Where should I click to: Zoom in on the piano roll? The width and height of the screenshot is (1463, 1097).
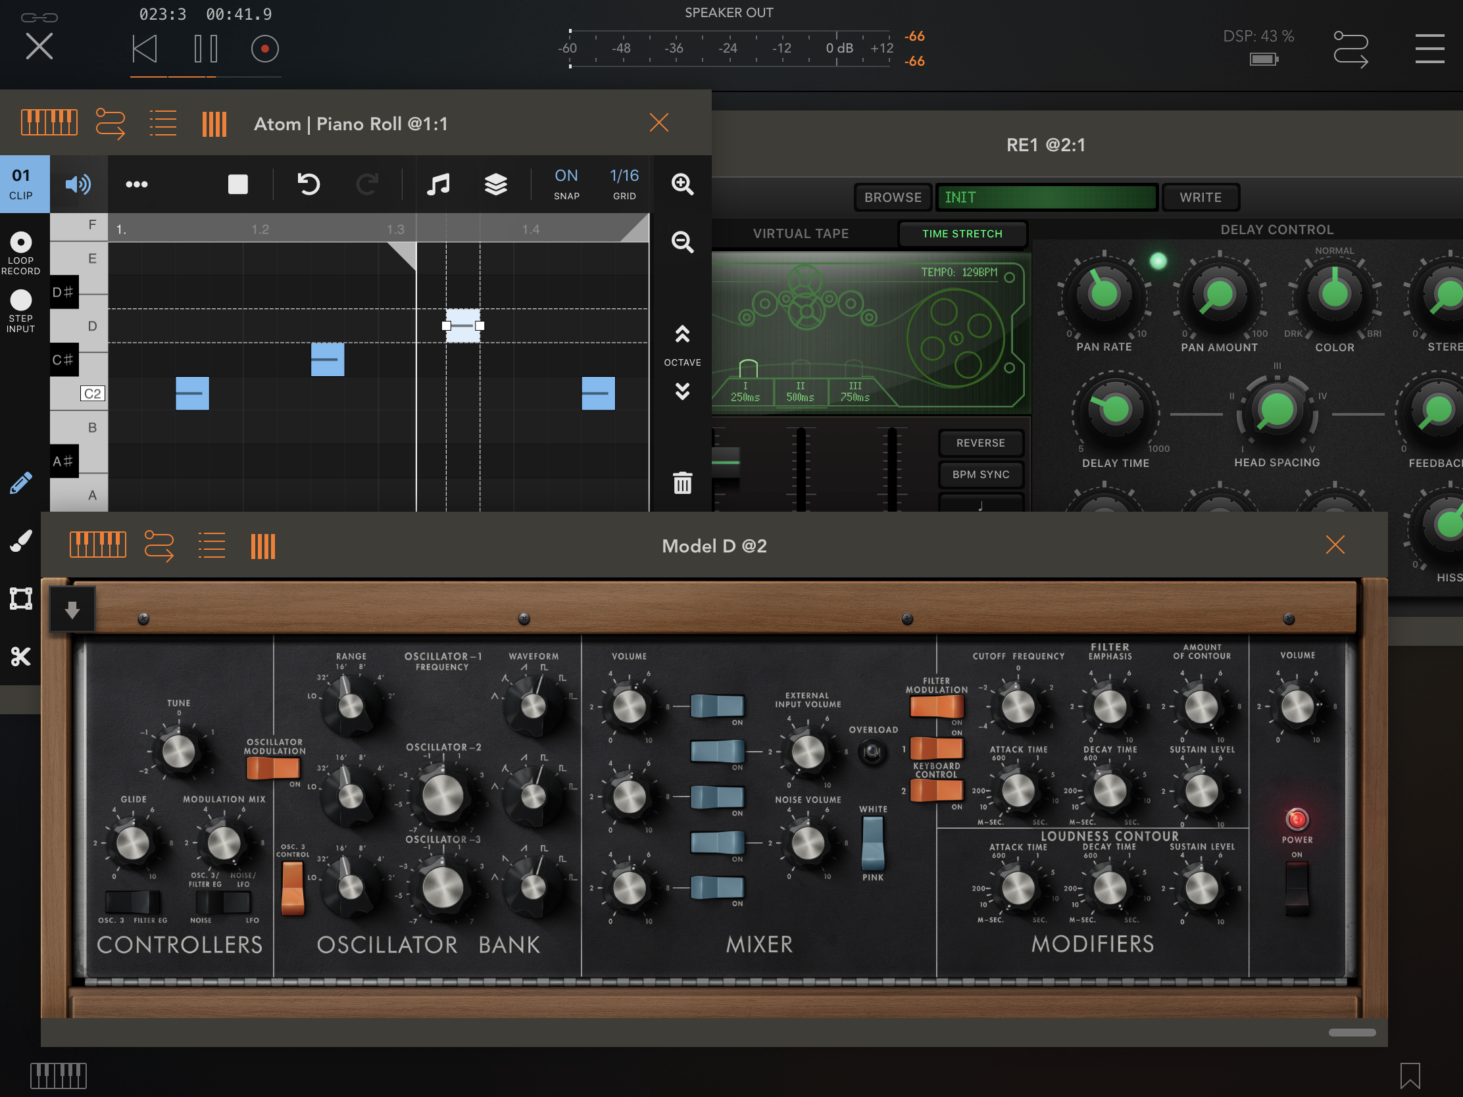[x=683, y=185]
